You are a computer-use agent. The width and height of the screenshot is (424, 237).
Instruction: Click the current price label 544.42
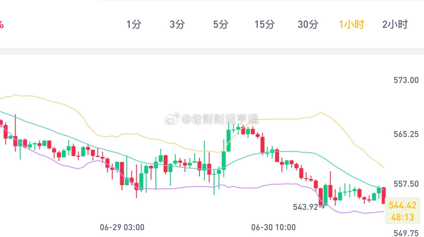click(x=403, y=205)
